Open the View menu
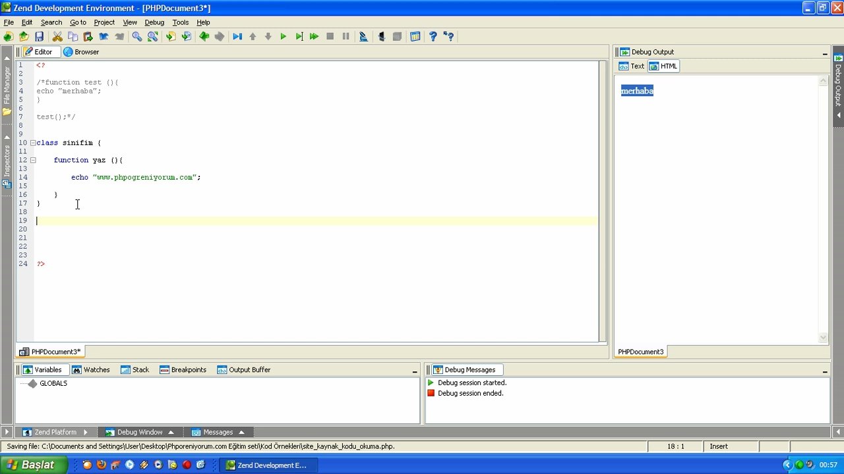 click(130, 22)
